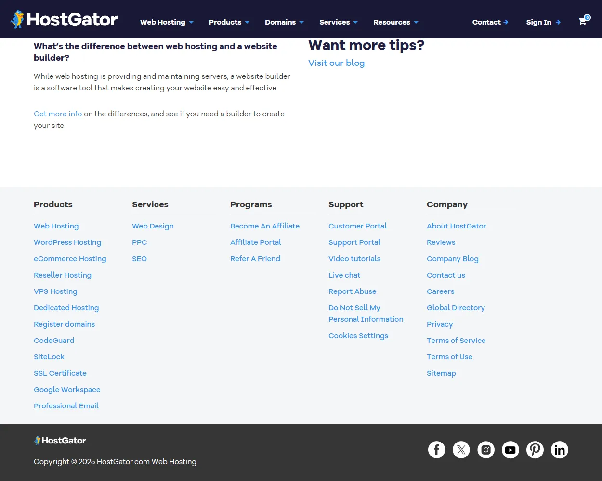Open Web Hosting footer link
This screenshot has height=481, width=602.
pos(56,226)
